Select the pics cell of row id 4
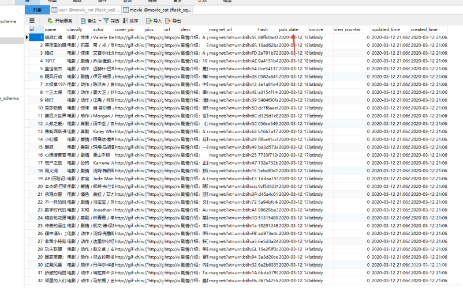This screenshot has height=288, width=463. pyautogui.click(x=154, y=61)
